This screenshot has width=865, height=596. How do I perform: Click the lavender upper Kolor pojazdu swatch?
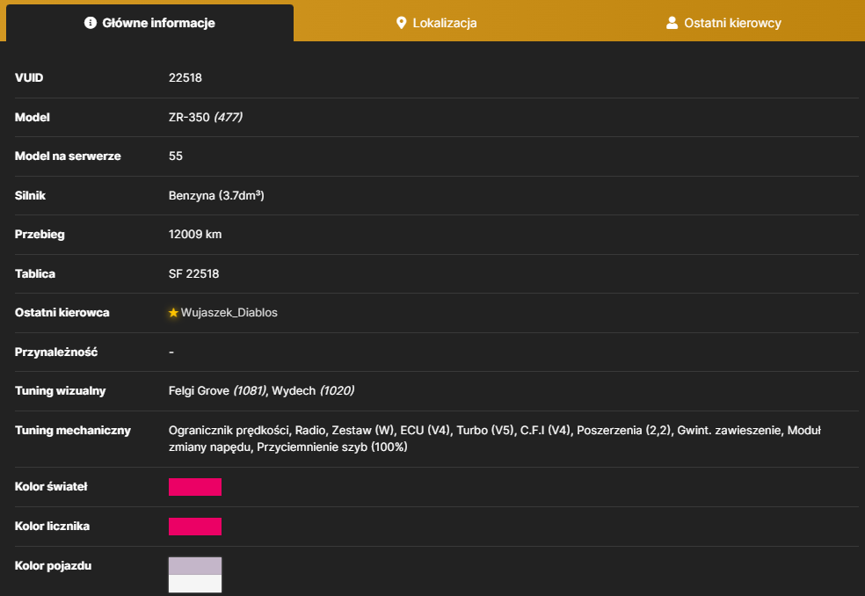pyautogui.click(x=195, y=566)
